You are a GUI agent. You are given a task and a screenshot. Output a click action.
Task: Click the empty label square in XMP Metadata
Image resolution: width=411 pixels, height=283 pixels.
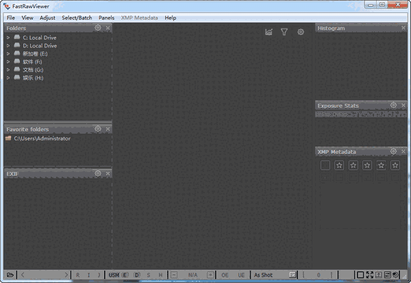click(325, 165)
